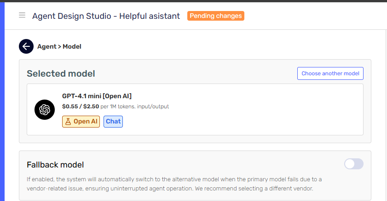The width and height of the screenshot is (387, 201).
Task: Open the hamburger navigation menu
Action: (x=22, y=16)
